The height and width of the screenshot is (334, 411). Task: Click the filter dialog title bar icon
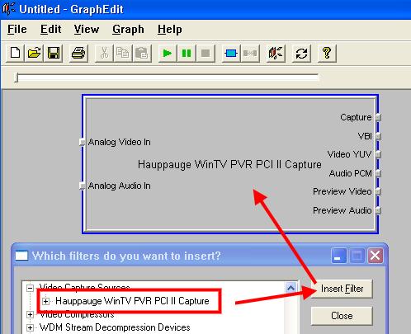(21, 256)
